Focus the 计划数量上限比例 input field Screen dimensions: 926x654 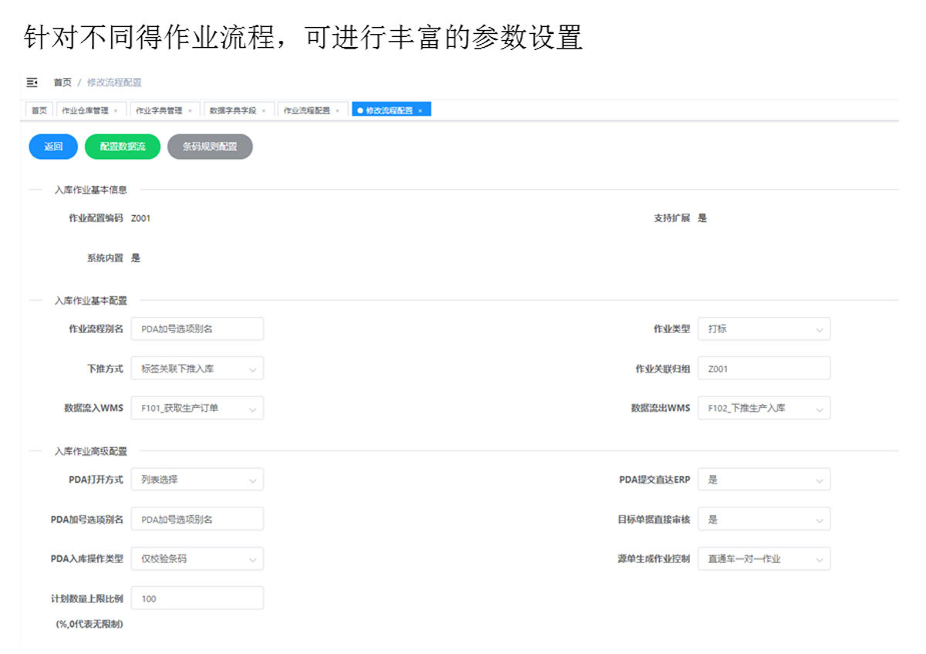[x=197, y=598]
